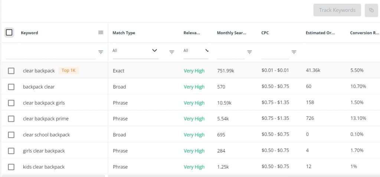Click the copy icon beside Track Keywords
The height and width of the screenshot is (177, 380).
pyautogui.click(x=371, y=10)
